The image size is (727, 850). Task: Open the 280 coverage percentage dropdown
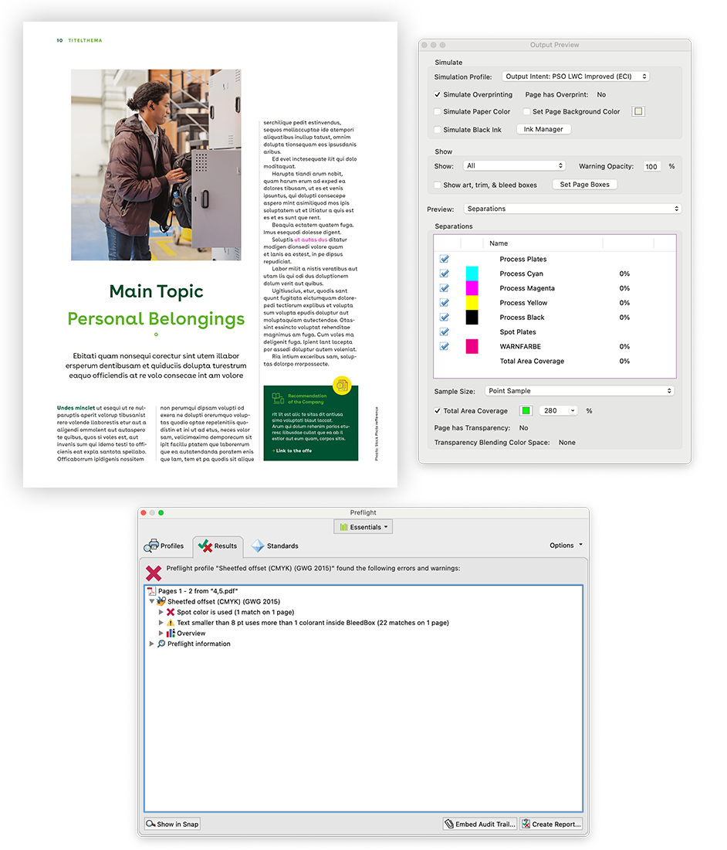559,411
